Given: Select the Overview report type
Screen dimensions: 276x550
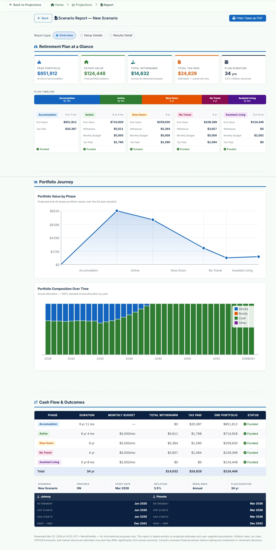Looking at the screenshot, I should [x=64, y=35].
